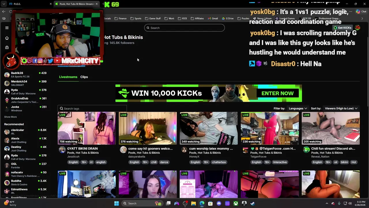
Task: Open the Languages filter dropdown
Action: point(298,108)
